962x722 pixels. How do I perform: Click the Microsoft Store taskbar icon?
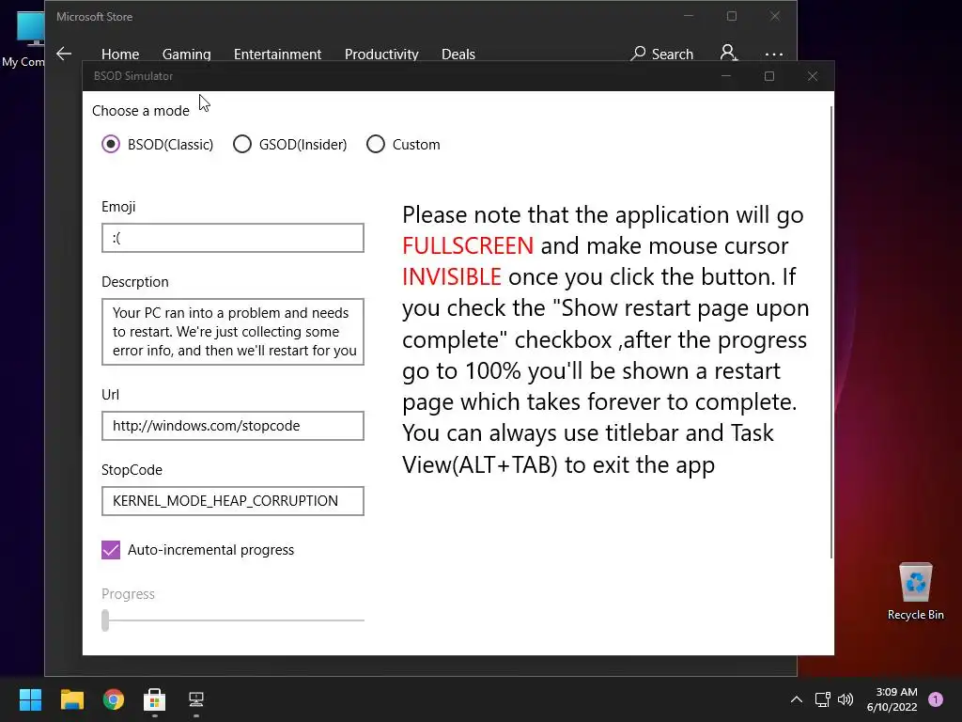tap(155, 699)
